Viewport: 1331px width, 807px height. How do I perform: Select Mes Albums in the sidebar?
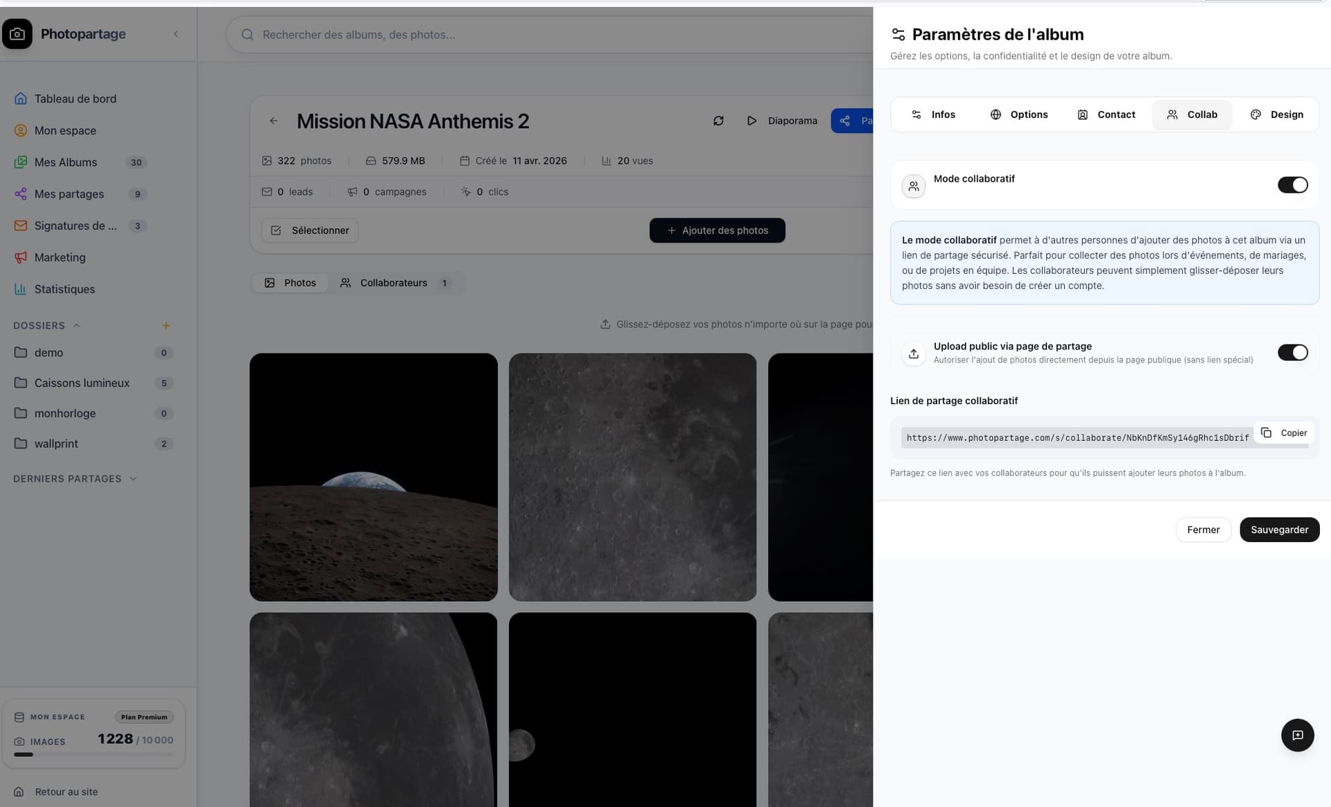[66, 162]
